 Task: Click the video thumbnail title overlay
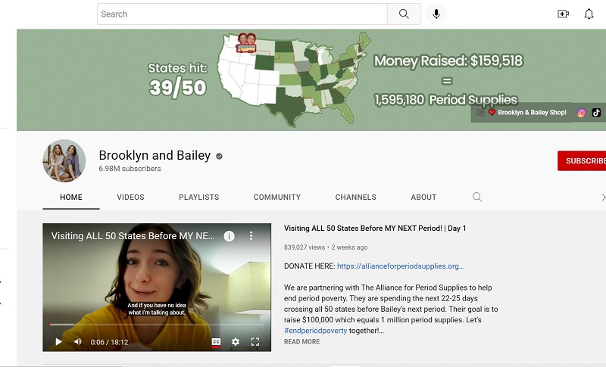point(133,236)
